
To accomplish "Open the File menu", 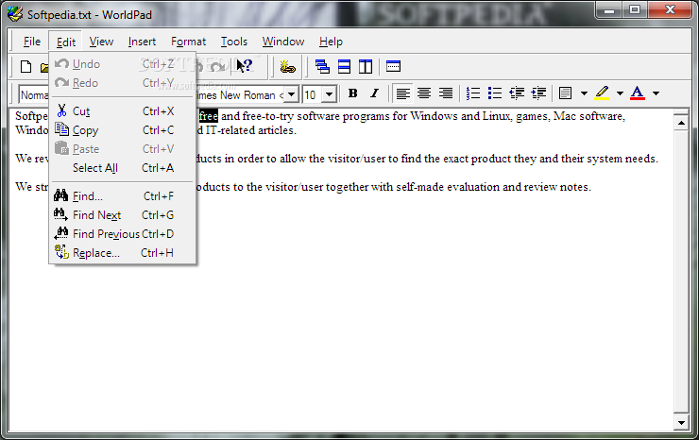I will [x=32, y=42].
